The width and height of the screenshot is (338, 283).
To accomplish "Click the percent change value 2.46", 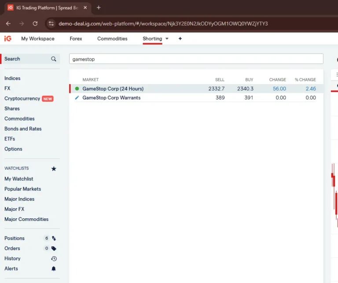I will pos(311,88).
